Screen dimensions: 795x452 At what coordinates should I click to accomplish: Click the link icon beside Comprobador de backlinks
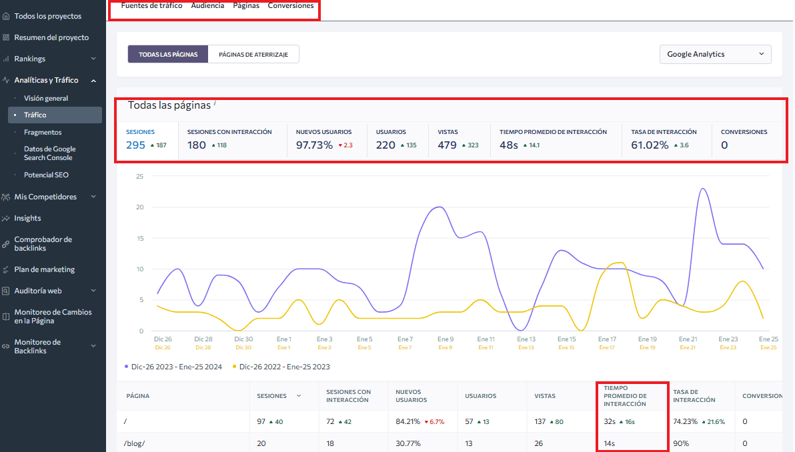coord(6,244)
